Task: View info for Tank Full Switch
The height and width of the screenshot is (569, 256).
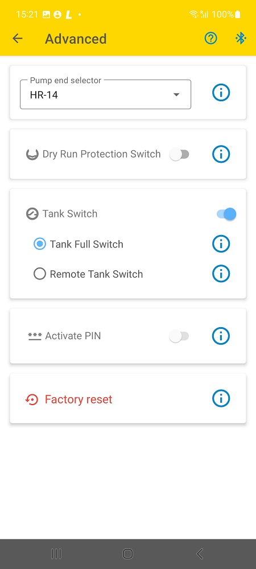Action: (221, 244)
